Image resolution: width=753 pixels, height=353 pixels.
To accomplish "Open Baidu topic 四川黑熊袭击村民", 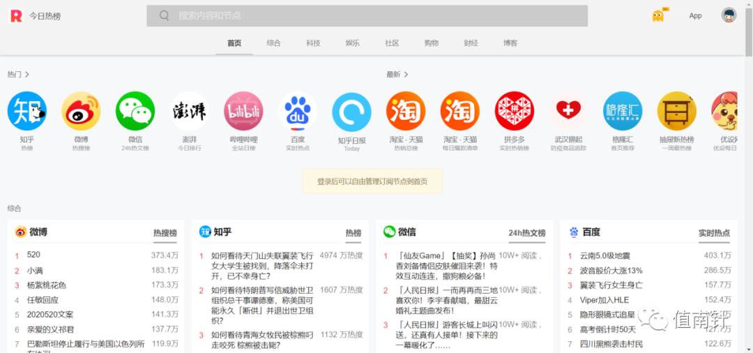I will 611,345.
